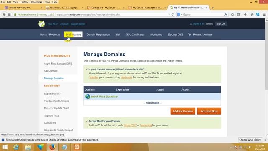Open the History menu
Viewport: 268px width, 151px height.
click(x=24, y=2)
